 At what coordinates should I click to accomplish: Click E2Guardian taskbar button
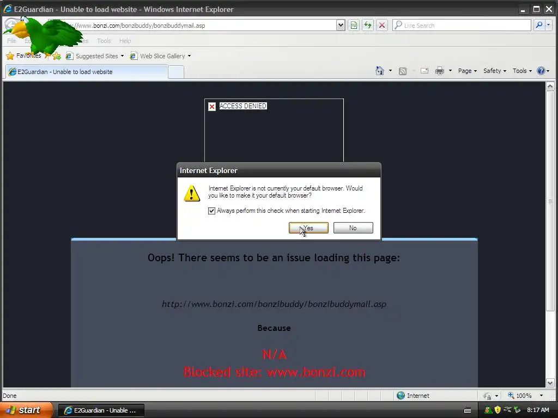101,410
